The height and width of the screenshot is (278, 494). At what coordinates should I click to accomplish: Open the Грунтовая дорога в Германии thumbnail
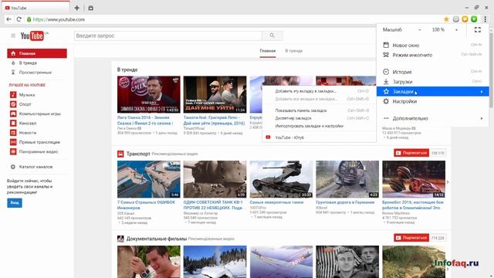click(347, 179)
